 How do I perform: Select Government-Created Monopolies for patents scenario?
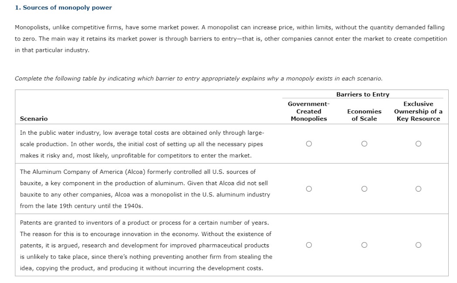click(308, 245)
